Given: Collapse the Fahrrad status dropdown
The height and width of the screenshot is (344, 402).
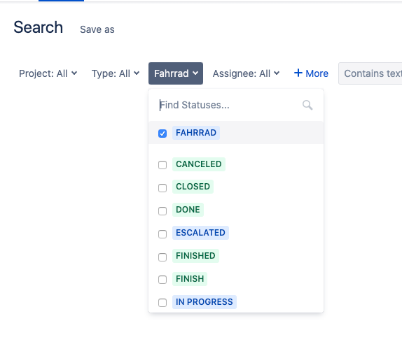Looking at the screenshot, I should tap(176, 73).
